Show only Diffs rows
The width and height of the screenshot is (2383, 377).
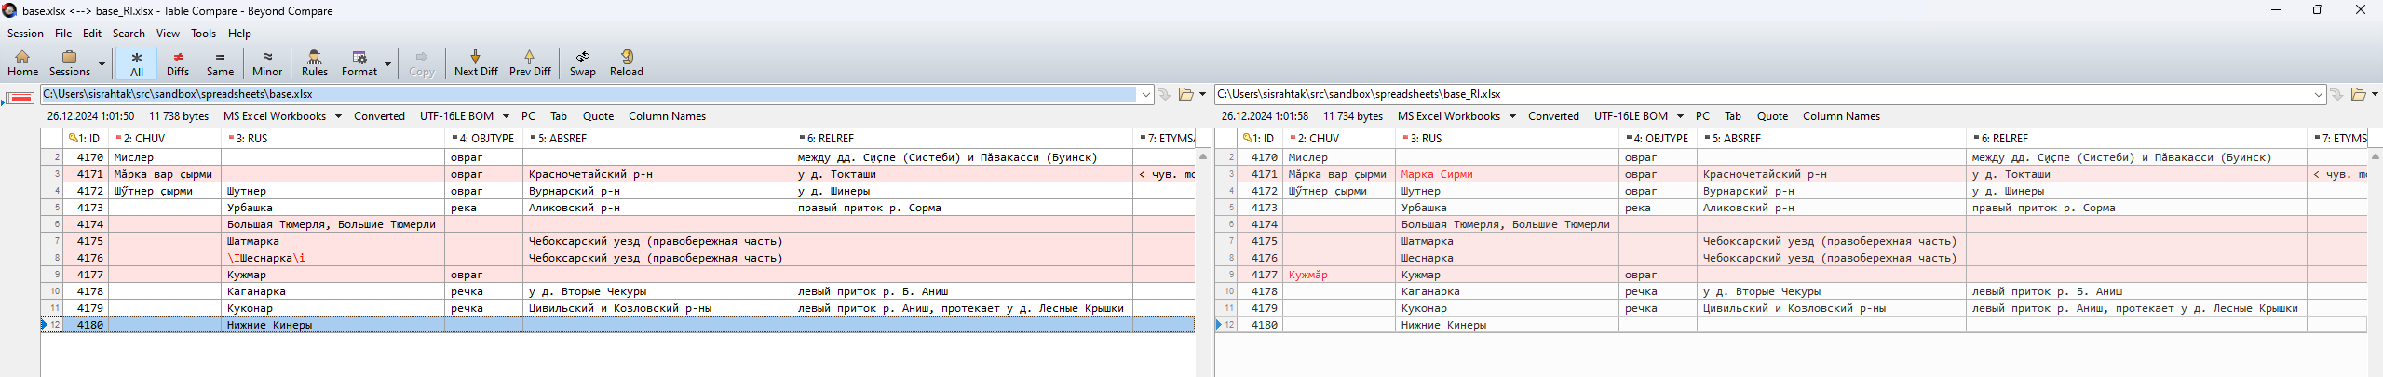pyautogui.click(x=177, y=62)
